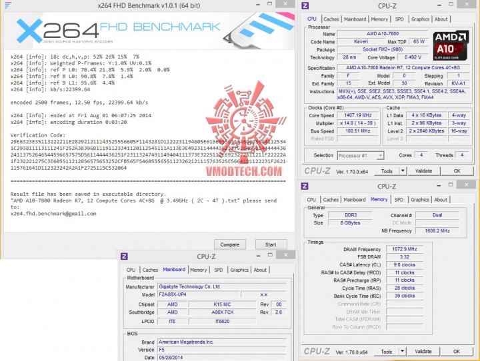480x361 pixels.
Task: Select the CPU tab in the Memory CPU-Z window
Action: tap(311, 199)
